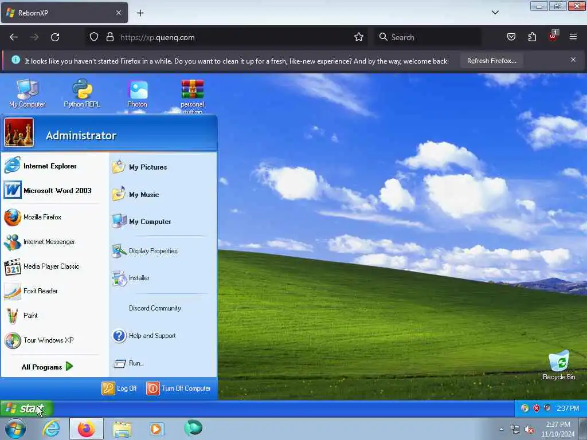Click the green round taskbar app
The width and height of the screenshot is (587, 440).
point(193,428)
